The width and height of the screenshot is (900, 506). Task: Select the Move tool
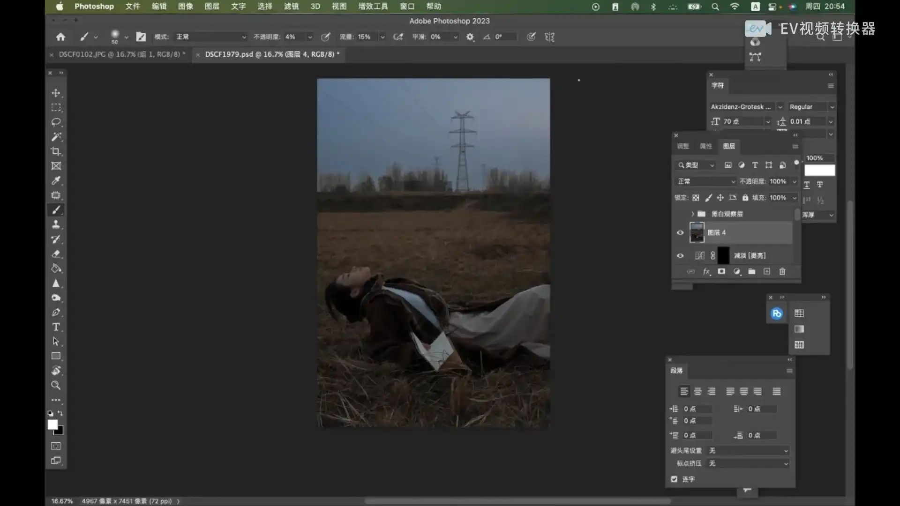point(56,93)
